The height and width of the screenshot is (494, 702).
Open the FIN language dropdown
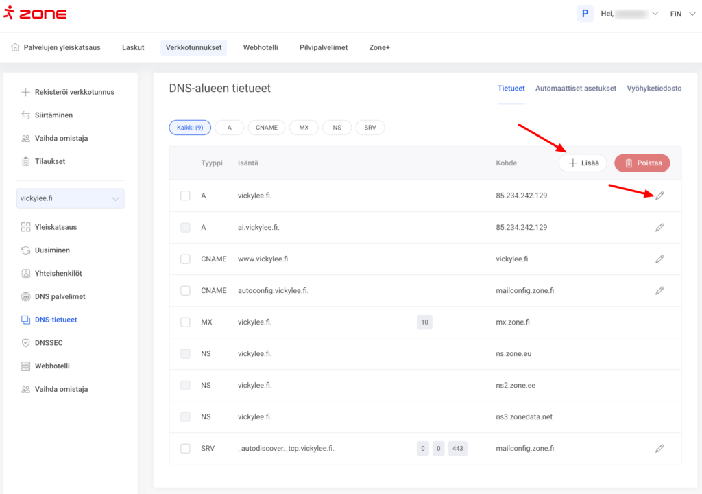(x=680, y=14)
